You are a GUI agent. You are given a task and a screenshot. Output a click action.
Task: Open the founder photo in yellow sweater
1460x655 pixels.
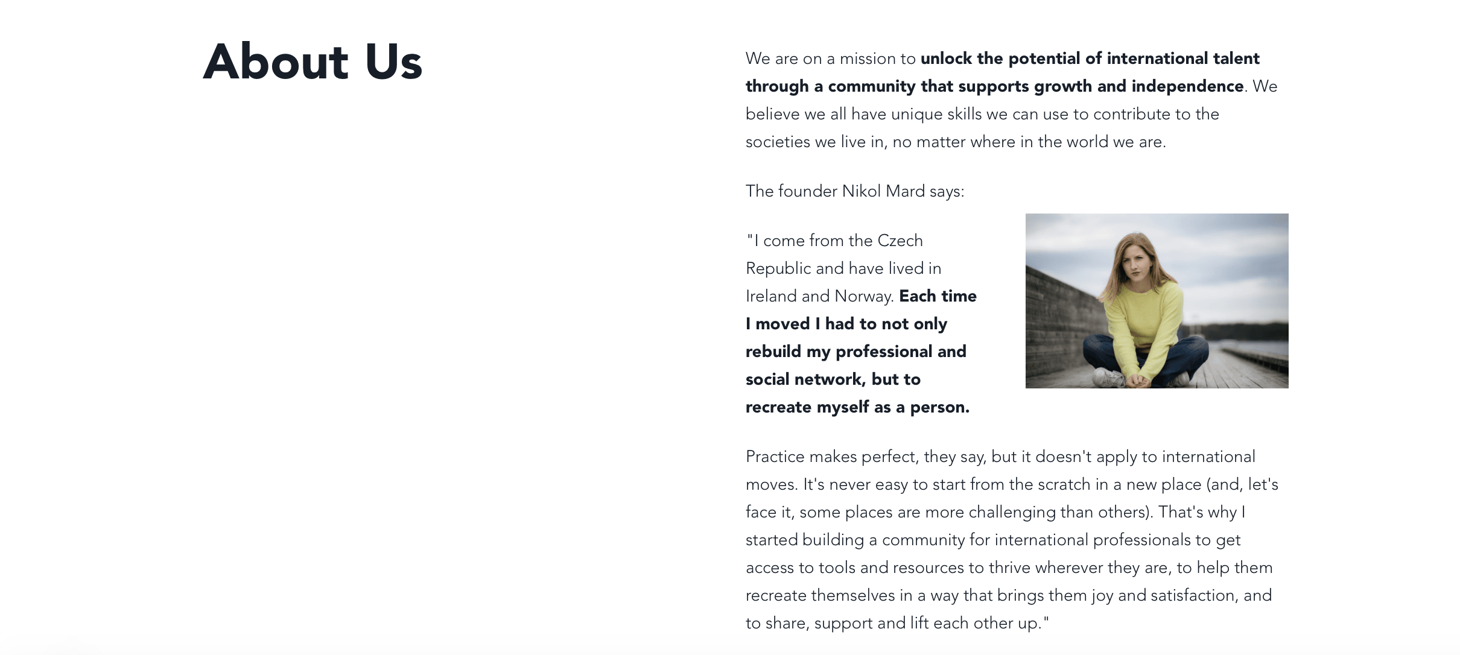coord(1157,300)
